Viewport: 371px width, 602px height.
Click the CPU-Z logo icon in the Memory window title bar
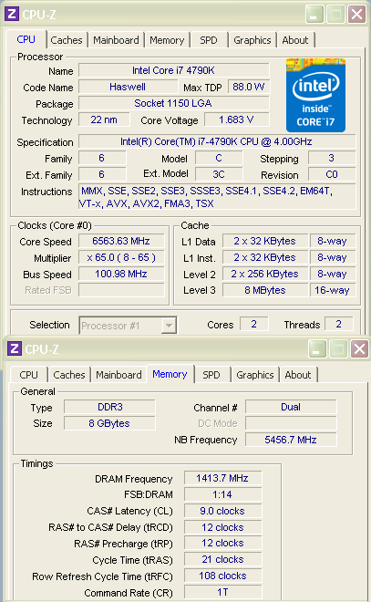click(15, 349)
